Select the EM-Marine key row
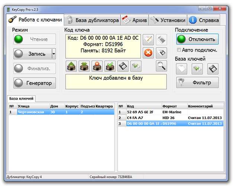 click(x=171, y=112)
